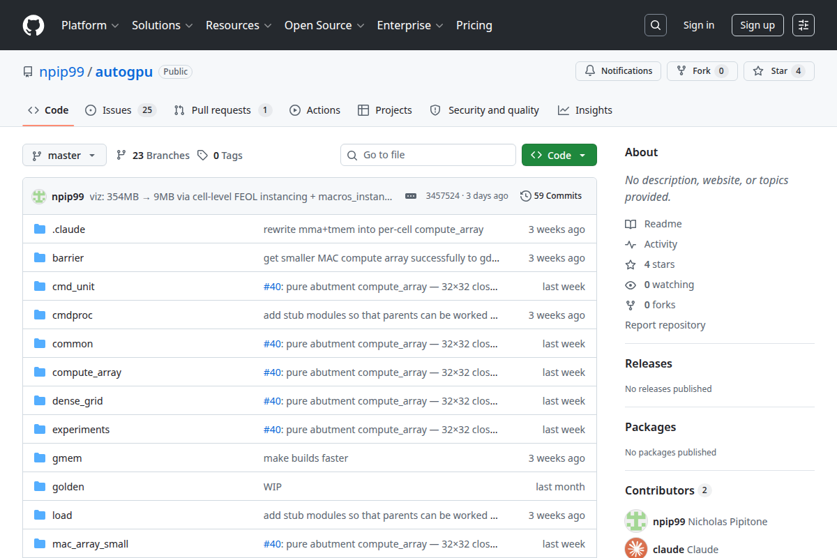Open the Contributors heading link
This screenshot has height=558, width=837.
(x=668, y=490)
